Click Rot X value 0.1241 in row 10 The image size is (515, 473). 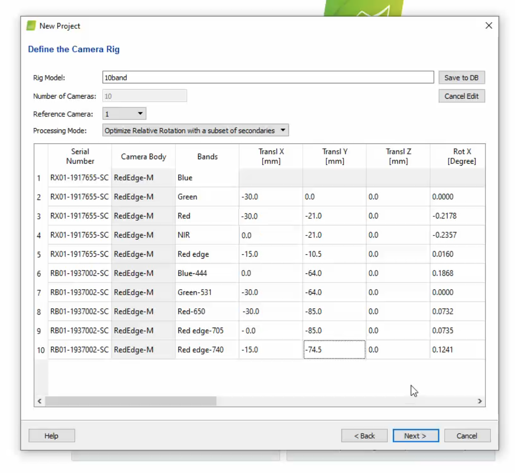click(x=458, y=350)
